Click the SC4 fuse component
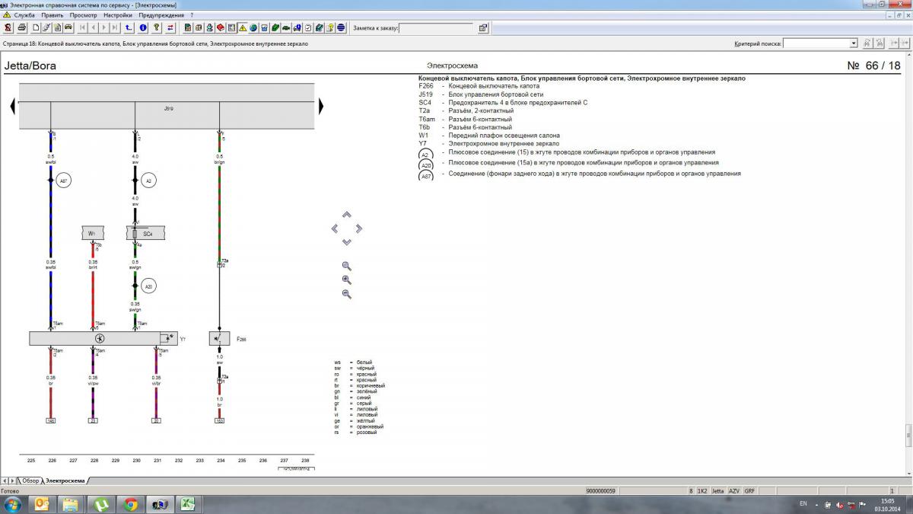The width and height of the screenshot is (913, 514). pyautogui.click(x=145, y=234)
